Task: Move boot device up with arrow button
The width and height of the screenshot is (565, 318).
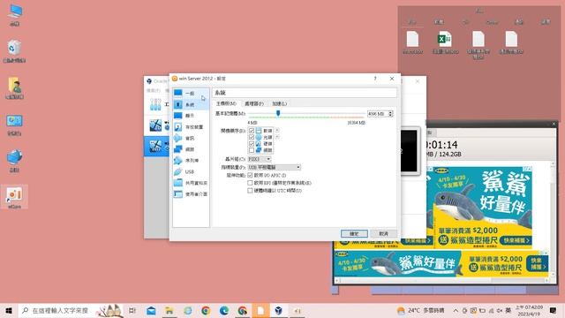Action: point(277,131)
